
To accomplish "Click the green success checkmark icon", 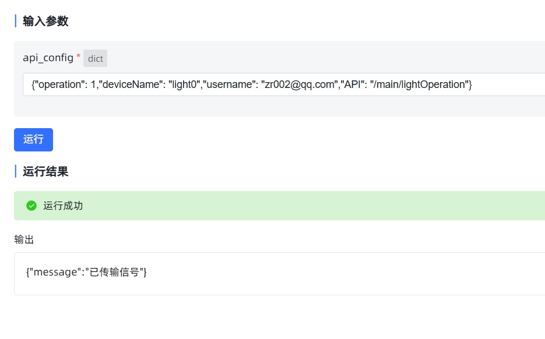I will coord(31,206).
